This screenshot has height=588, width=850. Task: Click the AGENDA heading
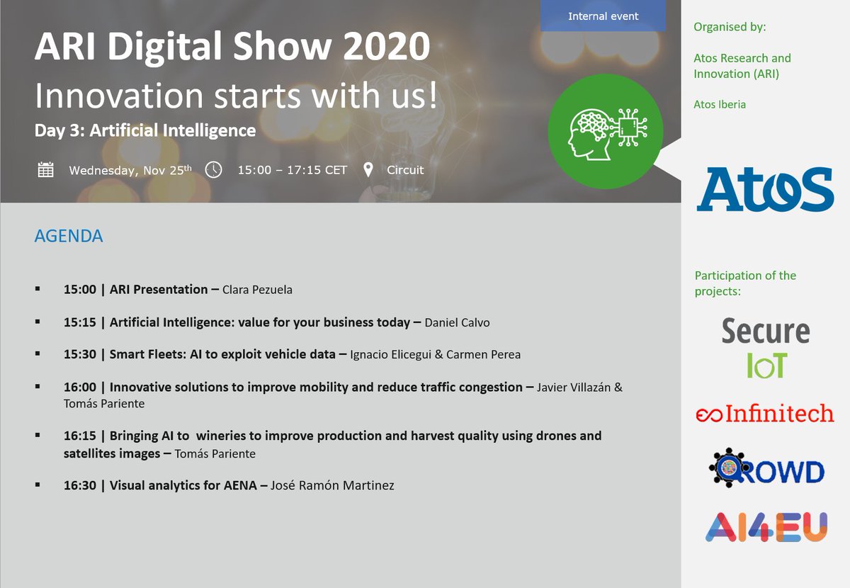(x=69, y=236)
